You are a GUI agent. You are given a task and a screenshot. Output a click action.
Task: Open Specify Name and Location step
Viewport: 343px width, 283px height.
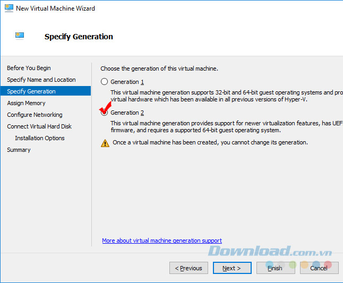41,80
